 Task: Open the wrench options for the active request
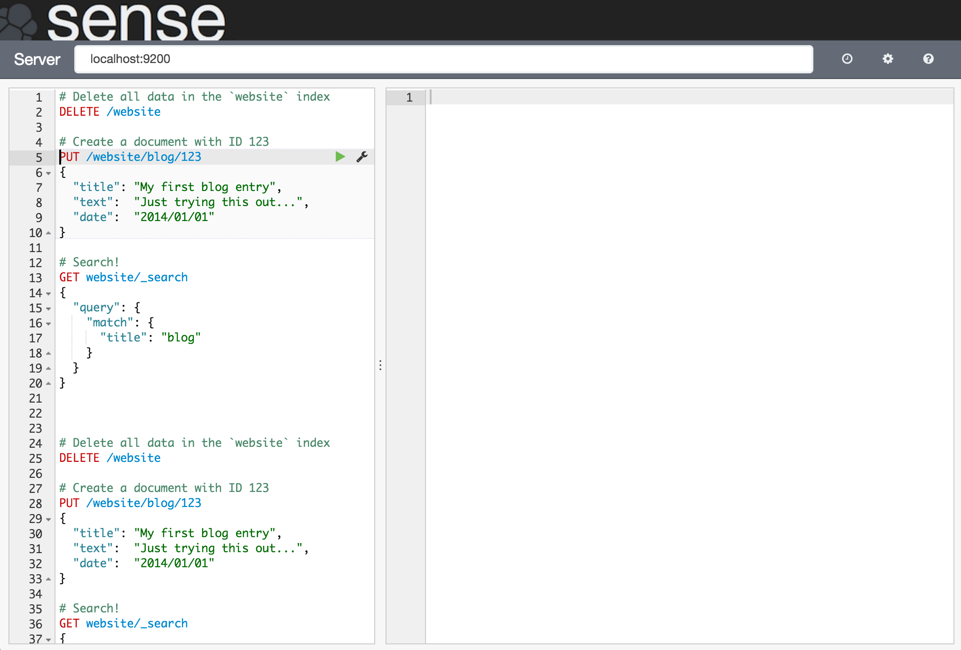tap(362, 157)
